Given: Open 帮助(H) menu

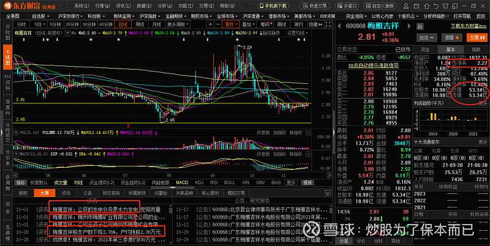Looking at the screenshot, I should pos(227,6).
